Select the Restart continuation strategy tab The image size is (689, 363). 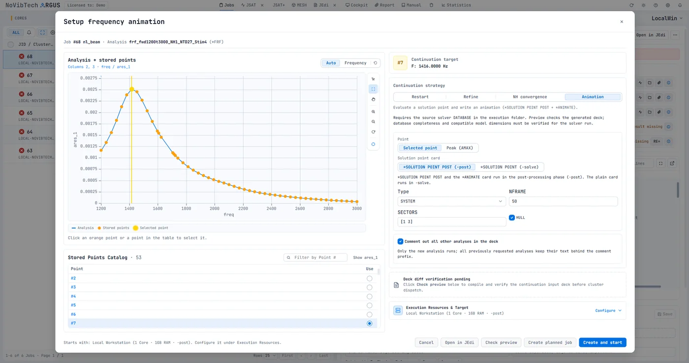pyautogui.click(x=420, y=97)
